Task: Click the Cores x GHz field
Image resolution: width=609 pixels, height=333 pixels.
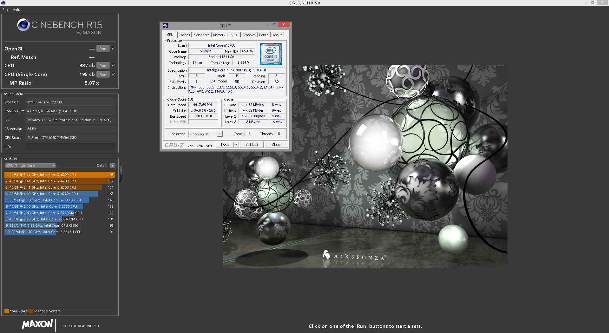Action: (x=70, y=111)
